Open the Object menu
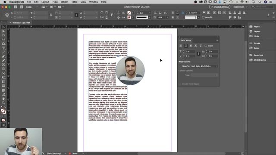Image resolution: width=276 pixels, height=155 pixels. click(x=64, y=2)
